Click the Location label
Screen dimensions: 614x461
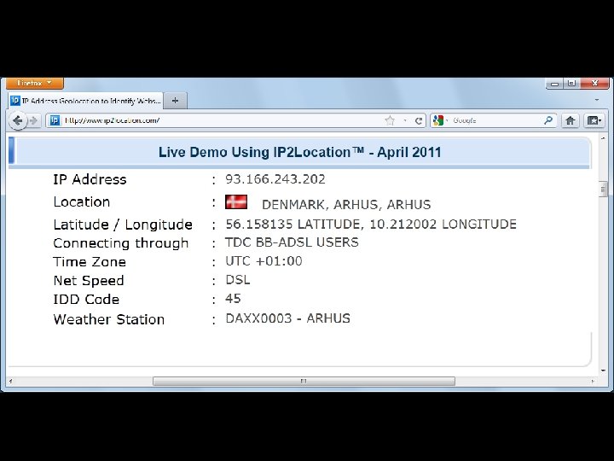[x=82, y=201]
